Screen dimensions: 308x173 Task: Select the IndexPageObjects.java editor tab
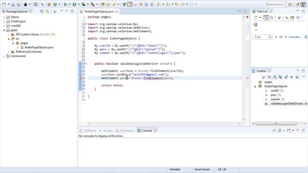(x=98, y=12)
